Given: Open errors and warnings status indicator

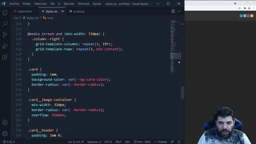Looking at the screenshot, I should [9, 142].
